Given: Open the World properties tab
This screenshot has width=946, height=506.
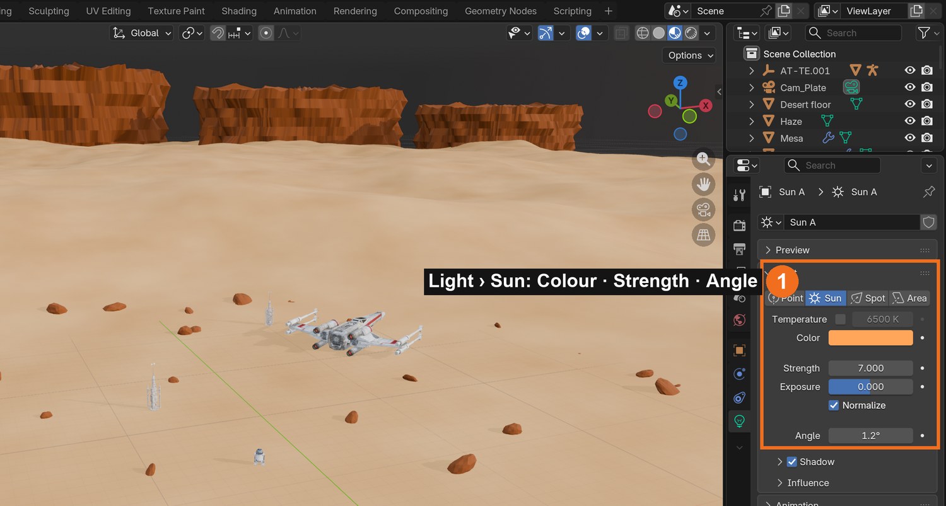Looking at the screenshot, I should [739, 320].
